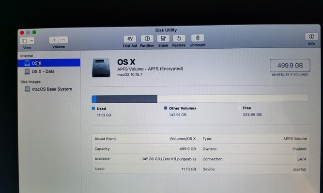323x193 pixels.
Task: Click the Mount Point value /Volumes/OS X
Action: tap(183, 139)
